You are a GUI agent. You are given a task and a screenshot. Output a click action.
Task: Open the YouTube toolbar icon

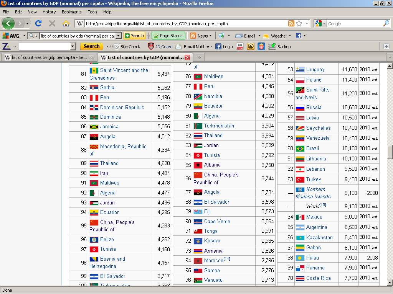240,46
